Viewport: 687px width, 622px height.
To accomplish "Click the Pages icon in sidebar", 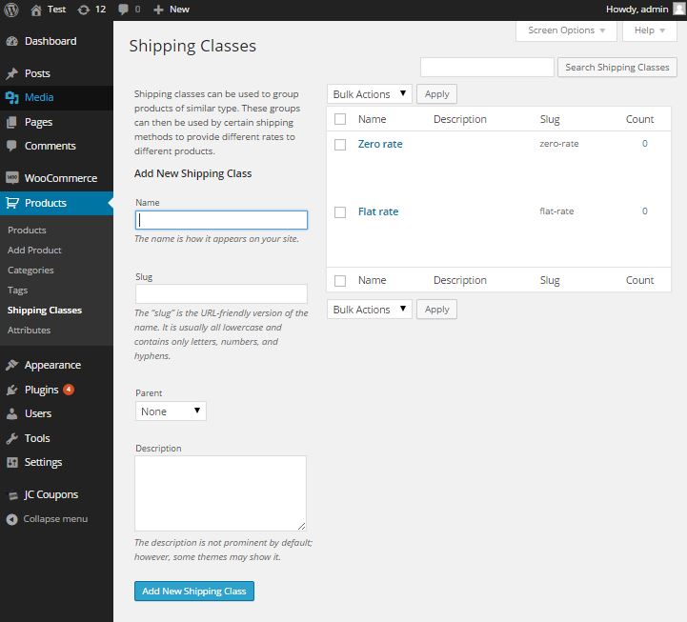I will click(x=12, y=122).
